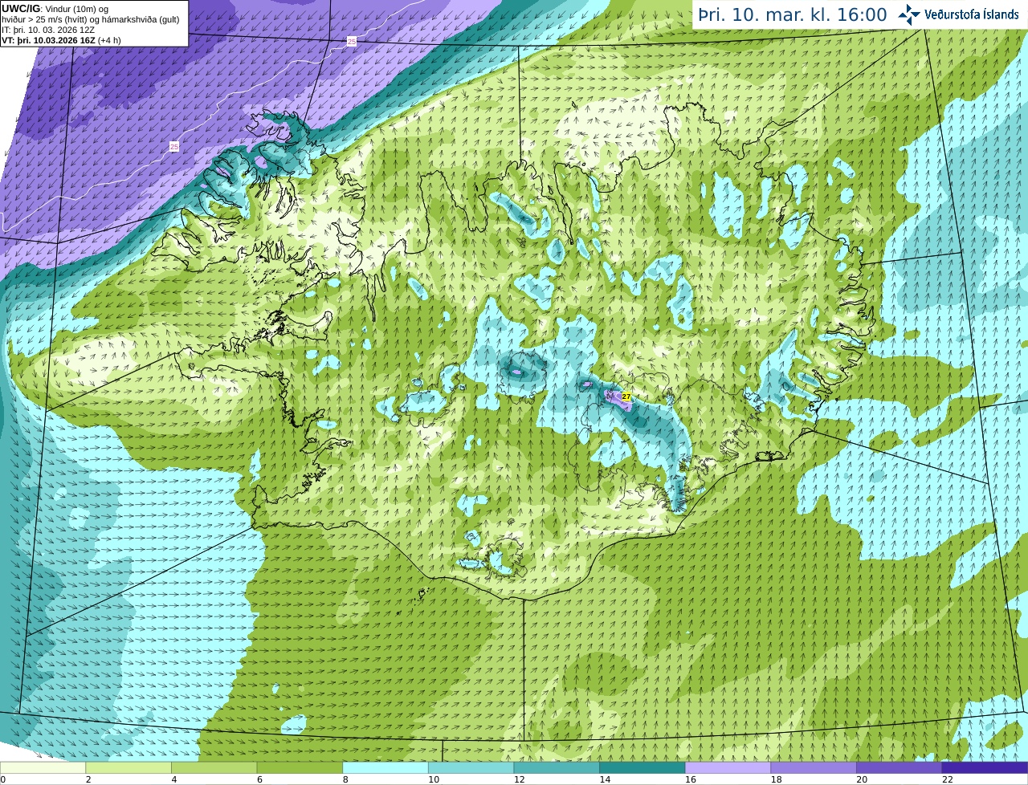Click the scale label 8
1028x785 pixels.
point(345,779)
